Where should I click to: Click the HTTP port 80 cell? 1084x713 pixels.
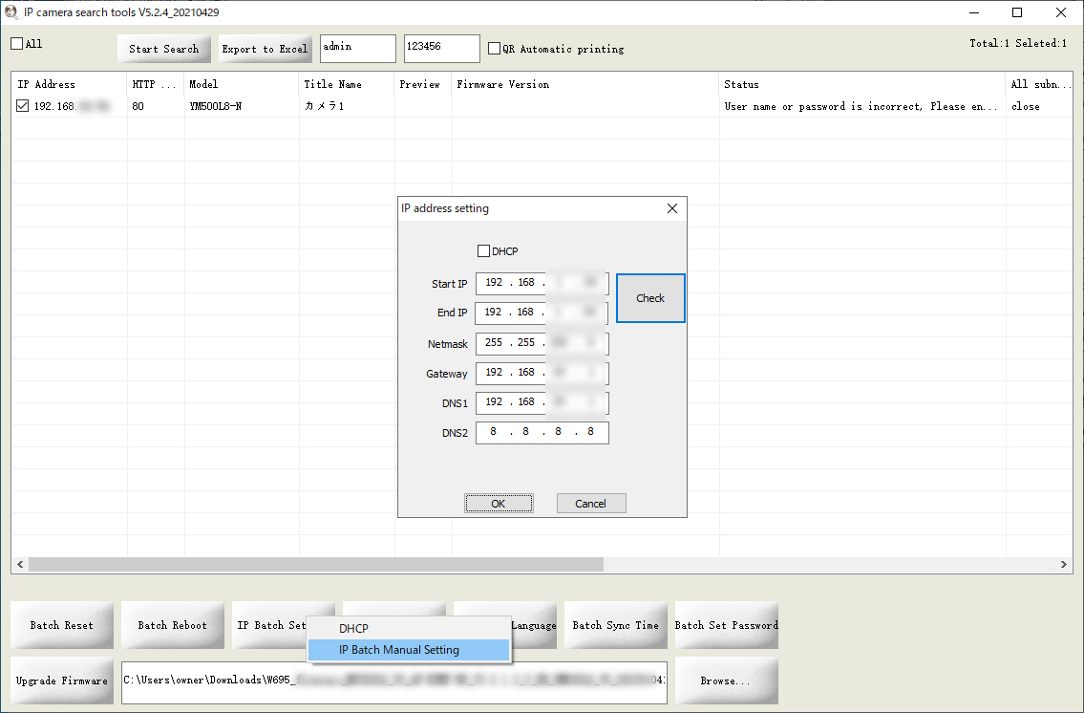138,106
